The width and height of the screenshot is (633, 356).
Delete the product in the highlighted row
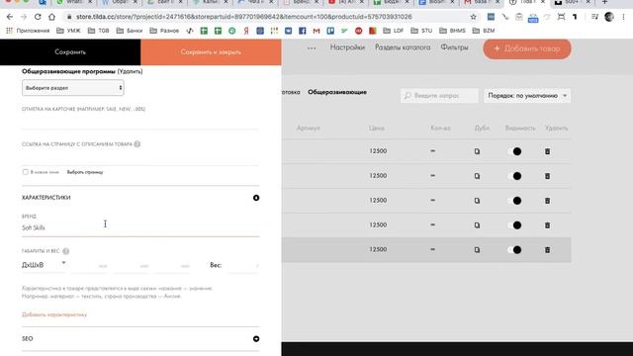[x=547, y=250]
